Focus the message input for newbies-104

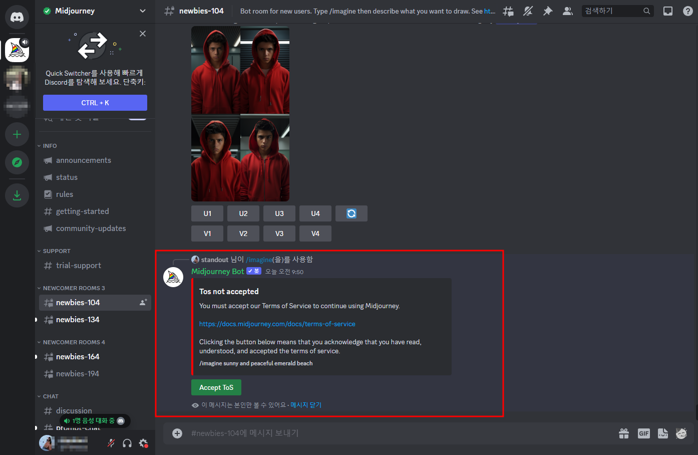(401, 433)
